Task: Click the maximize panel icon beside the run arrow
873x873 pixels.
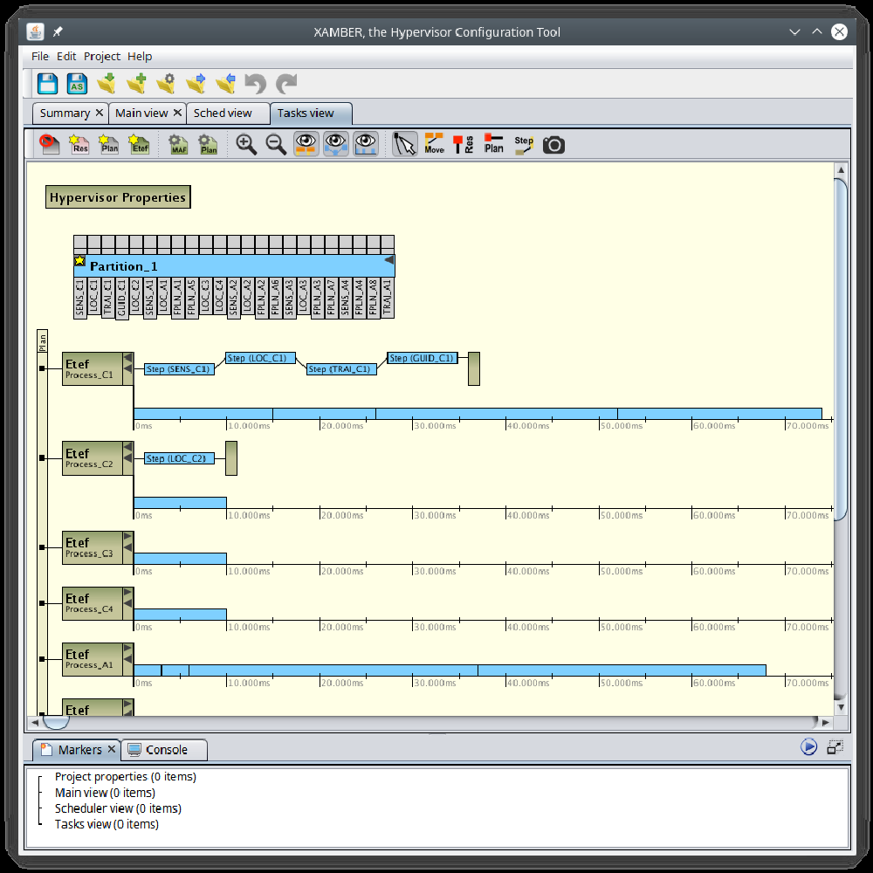Action: (x=835, y=747)
